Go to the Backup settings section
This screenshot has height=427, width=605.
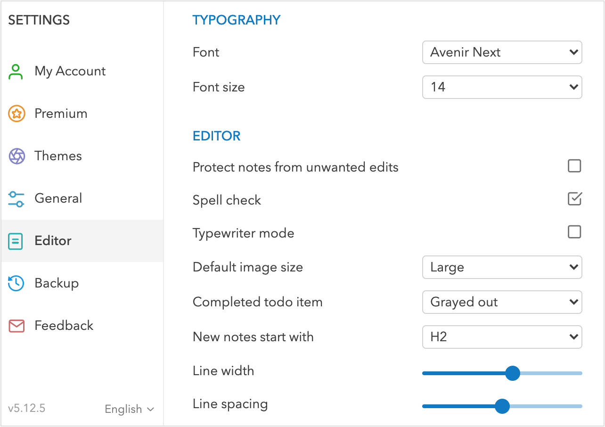(x=57, y=283)
